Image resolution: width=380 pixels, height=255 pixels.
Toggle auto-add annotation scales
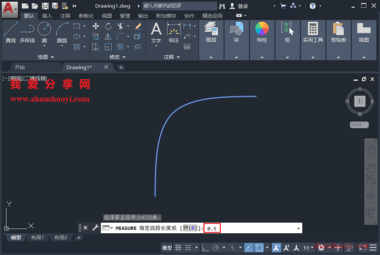(286, 248)
